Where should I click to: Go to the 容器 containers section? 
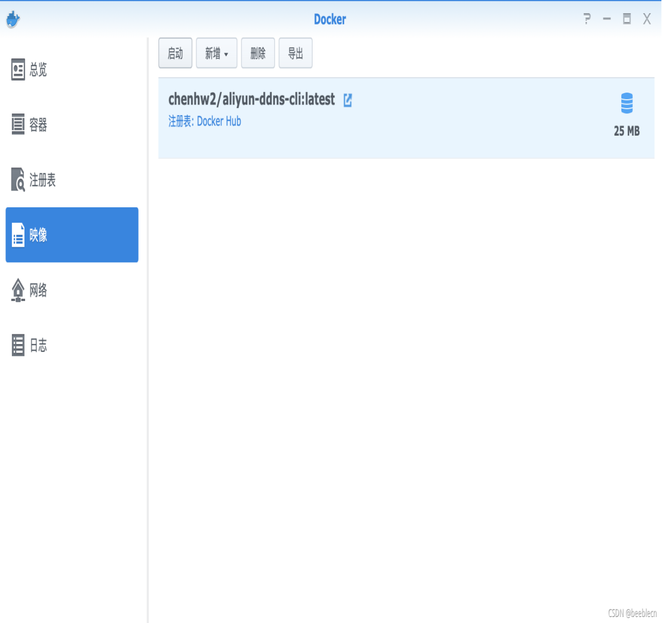72,124
